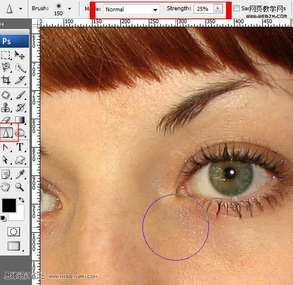The height and width of the screenshot is (285, 293).
Task: Swap foreground and background colors
Action: 22,200
